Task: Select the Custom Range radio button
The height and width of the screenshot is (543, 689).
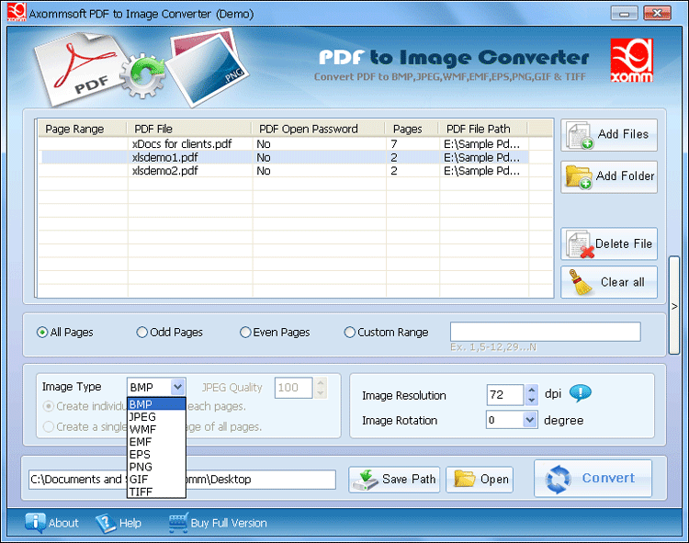Action: click(349, 332)
